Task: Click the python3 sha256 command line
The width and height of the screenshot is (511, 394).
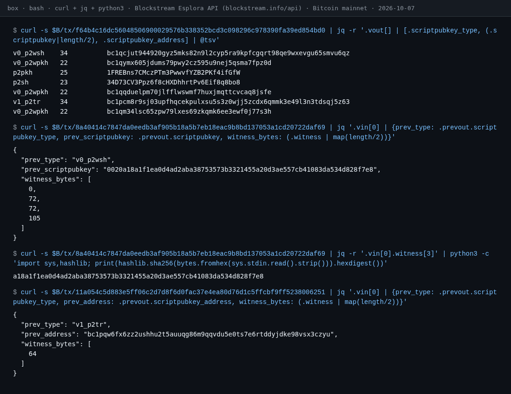Action: [x=251, y=258]
